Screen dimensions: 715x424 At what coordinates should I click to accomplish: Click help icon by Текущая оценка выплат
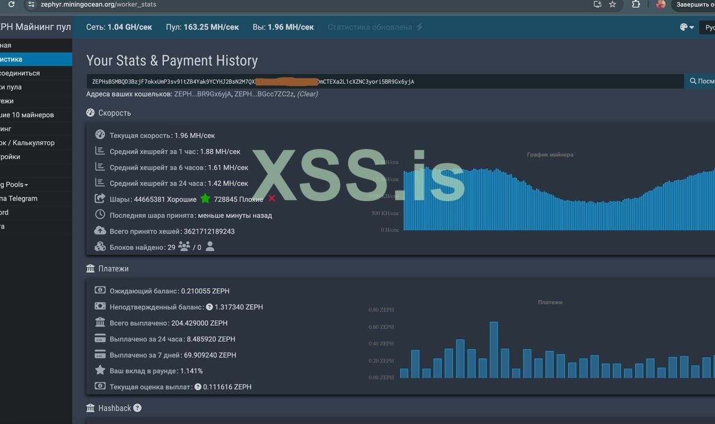(x=198, y=387)
